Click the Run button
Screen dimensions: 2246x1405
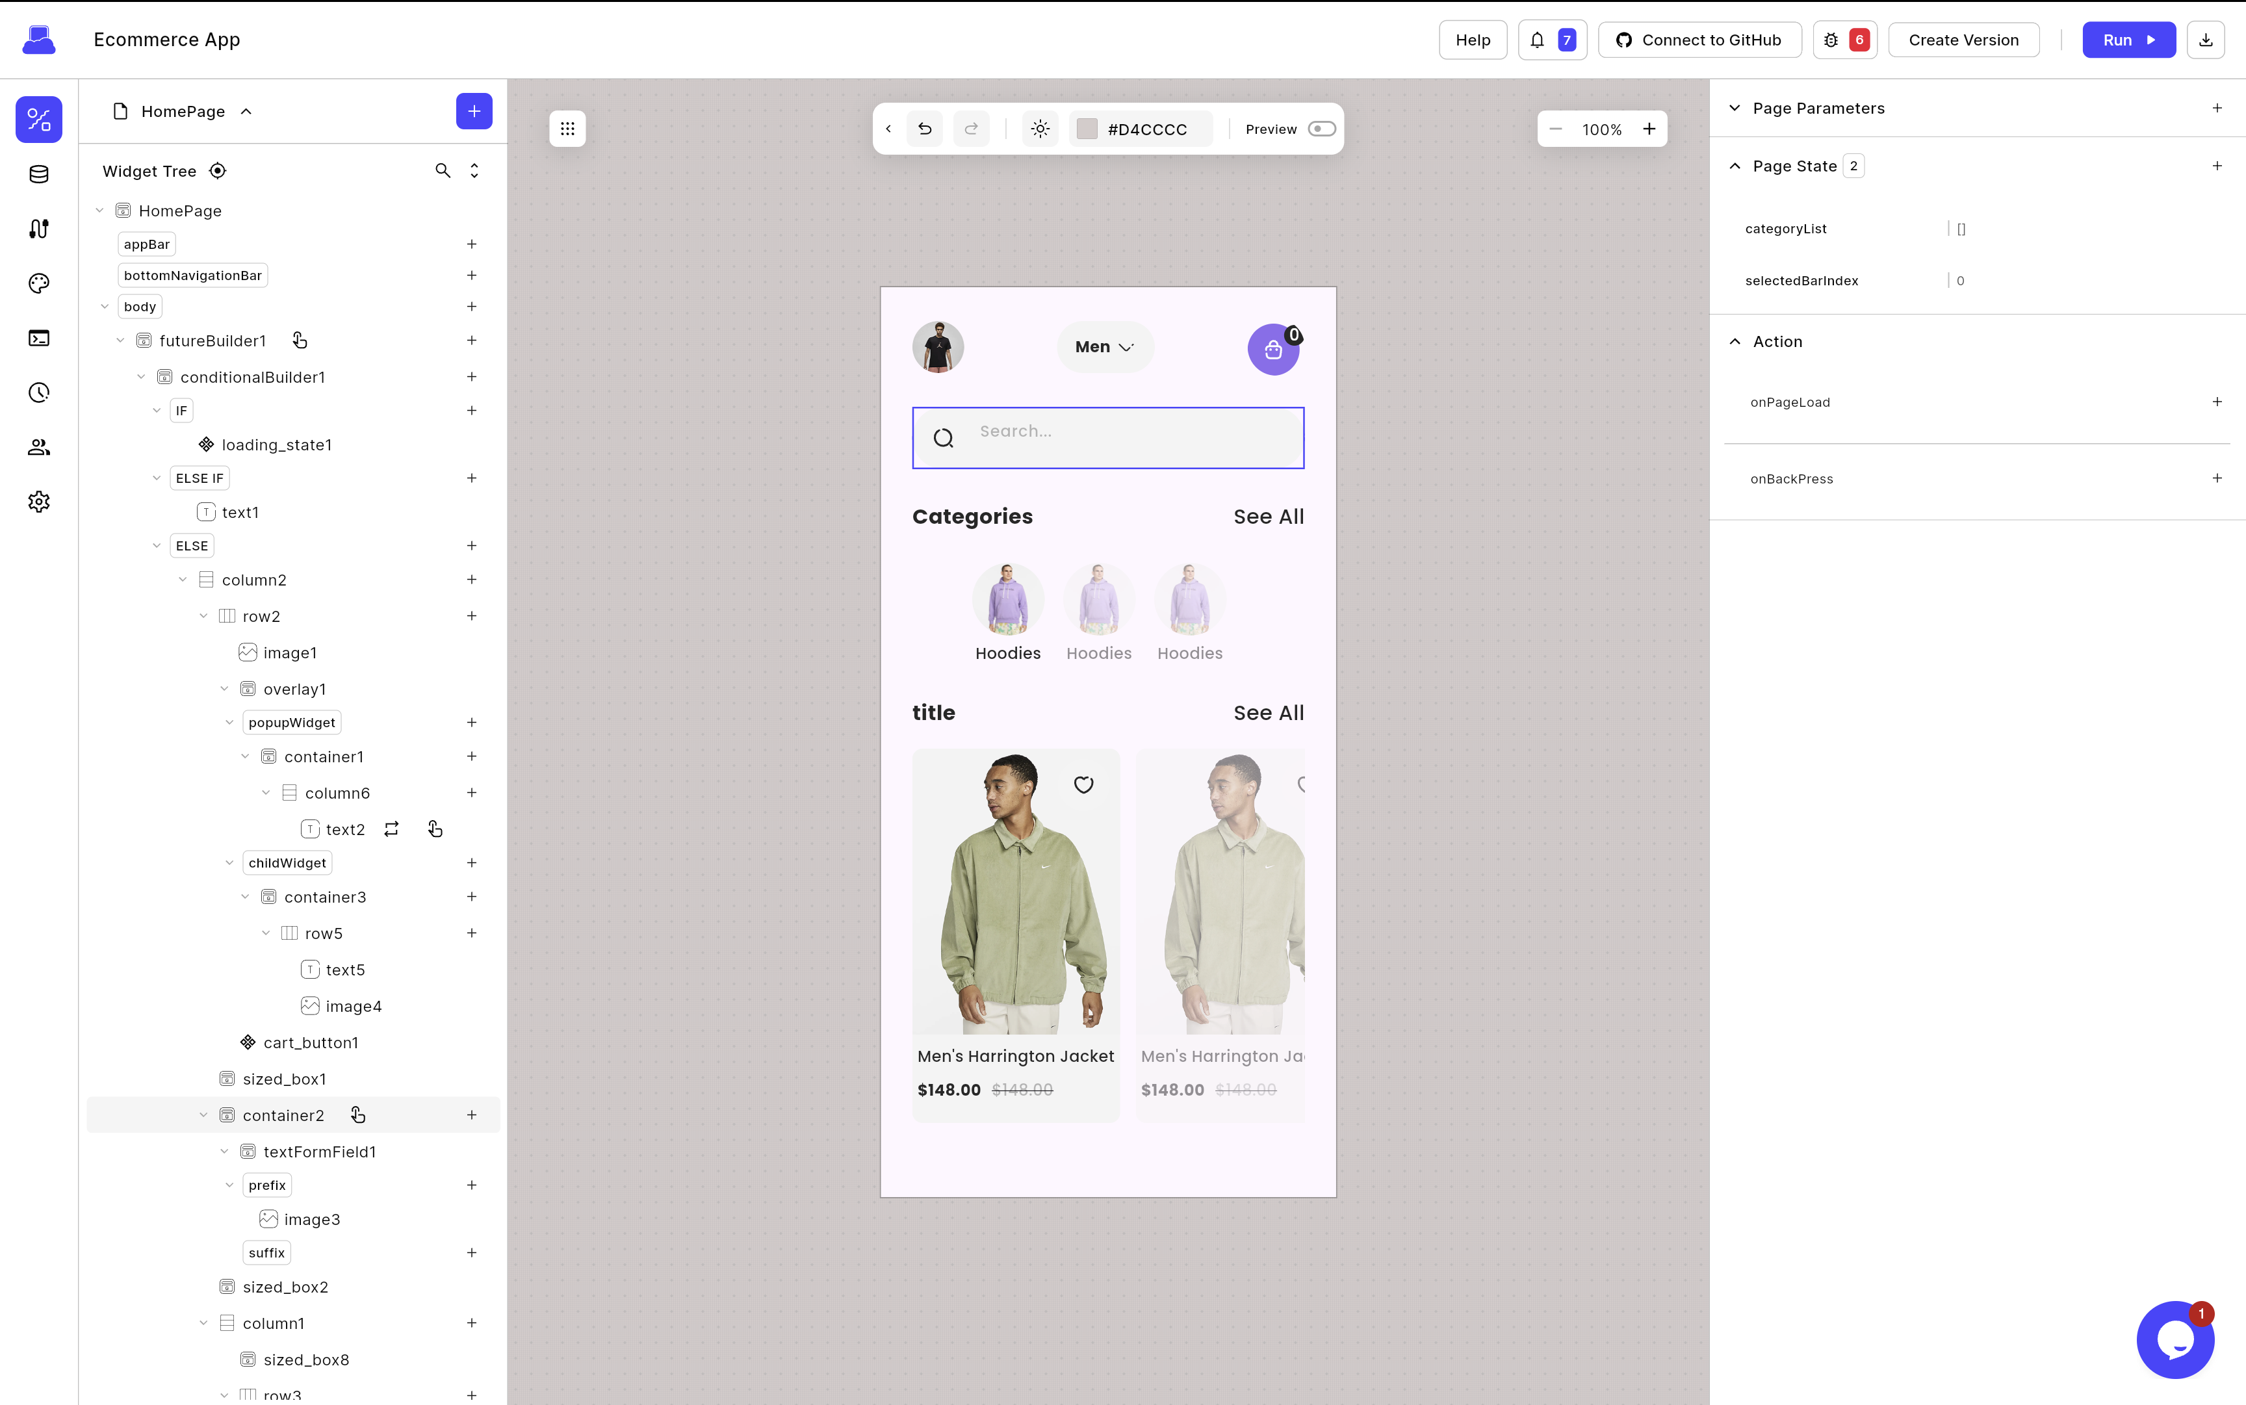[2128, 39]
